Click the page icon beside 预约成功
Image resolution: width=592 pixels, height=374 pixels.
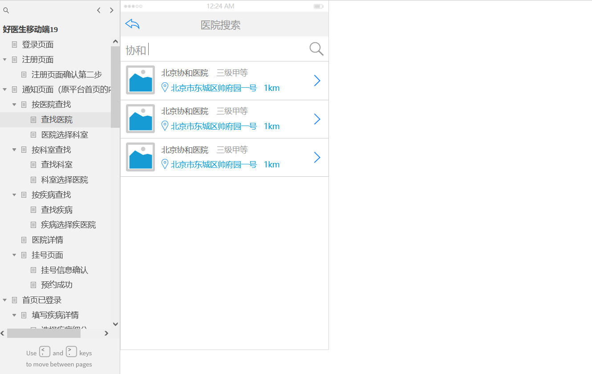point(33,285)
